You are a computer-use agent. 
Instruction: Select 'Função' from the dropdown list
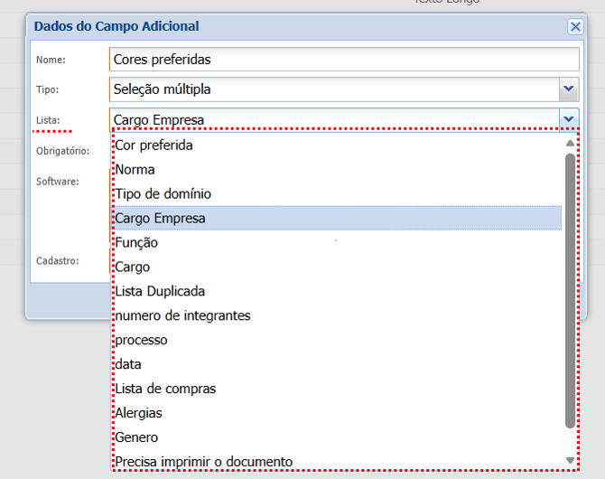(x=136, y=242)
